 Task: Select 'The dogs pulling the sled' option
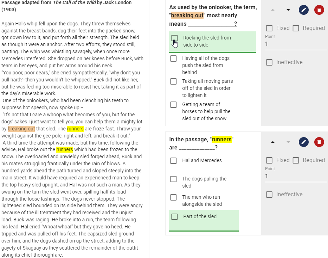tap(173, 179)
